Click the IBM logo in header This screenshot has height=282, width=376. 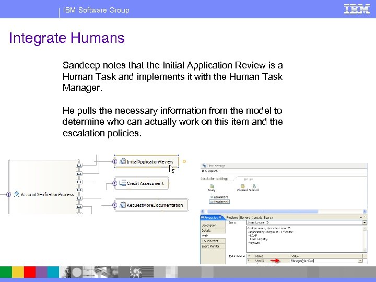pos(357,9)
